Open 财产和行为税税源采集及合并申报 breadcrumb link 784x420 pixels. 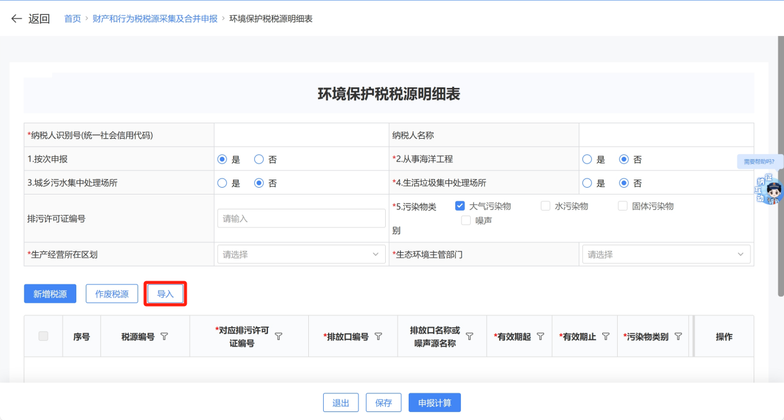click(155, 19)
